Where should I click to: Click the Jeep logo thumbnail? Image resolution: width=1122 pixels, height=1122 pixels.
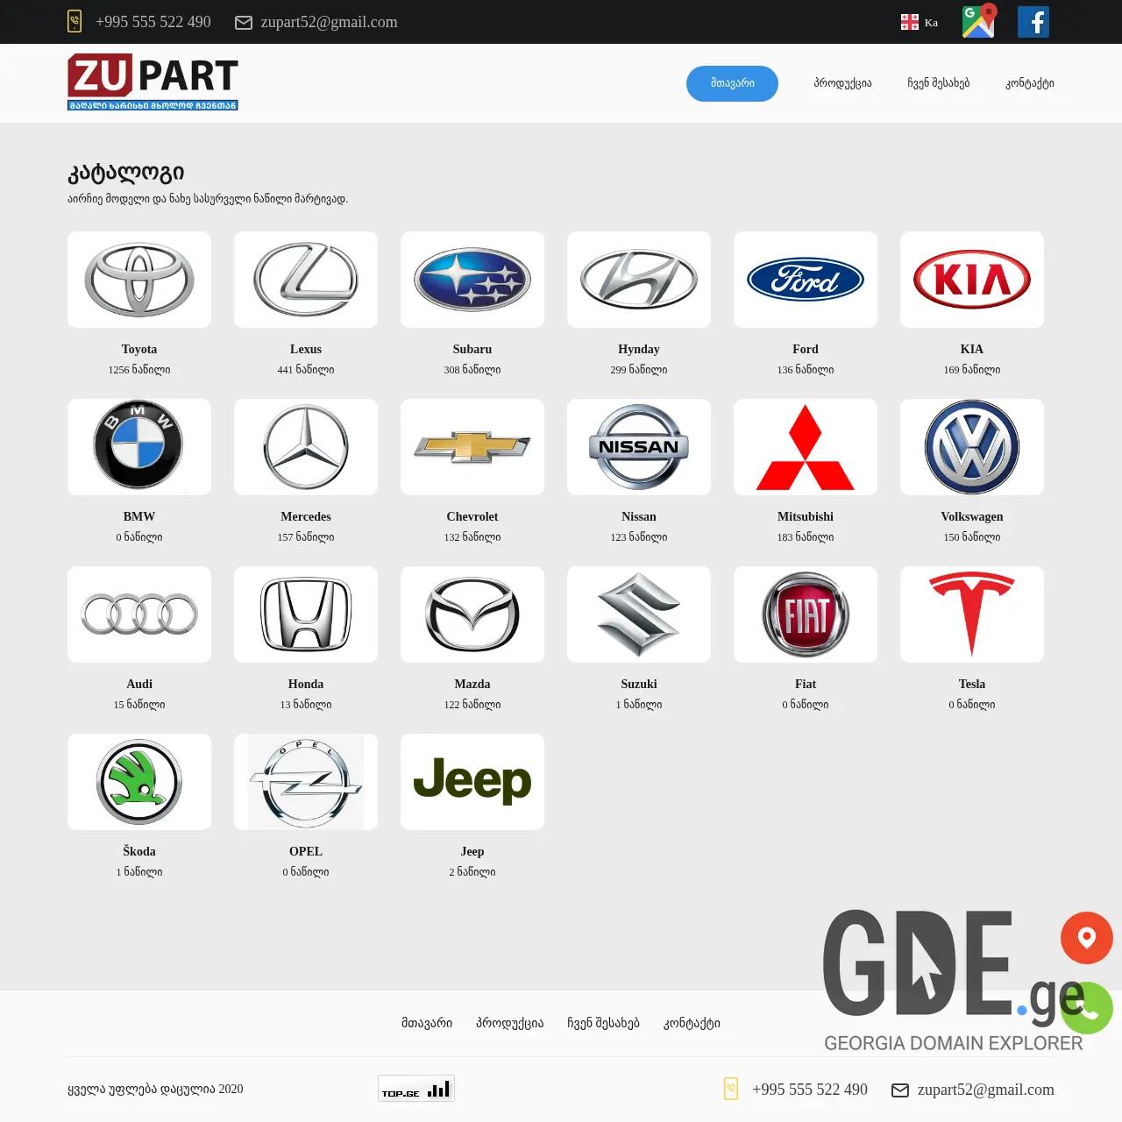tap(472, 781)
